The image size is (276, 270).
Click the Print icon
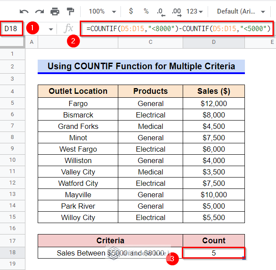(x=55, y=12)
